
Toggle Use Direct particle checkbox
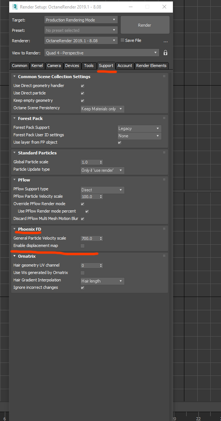(83, 93)
